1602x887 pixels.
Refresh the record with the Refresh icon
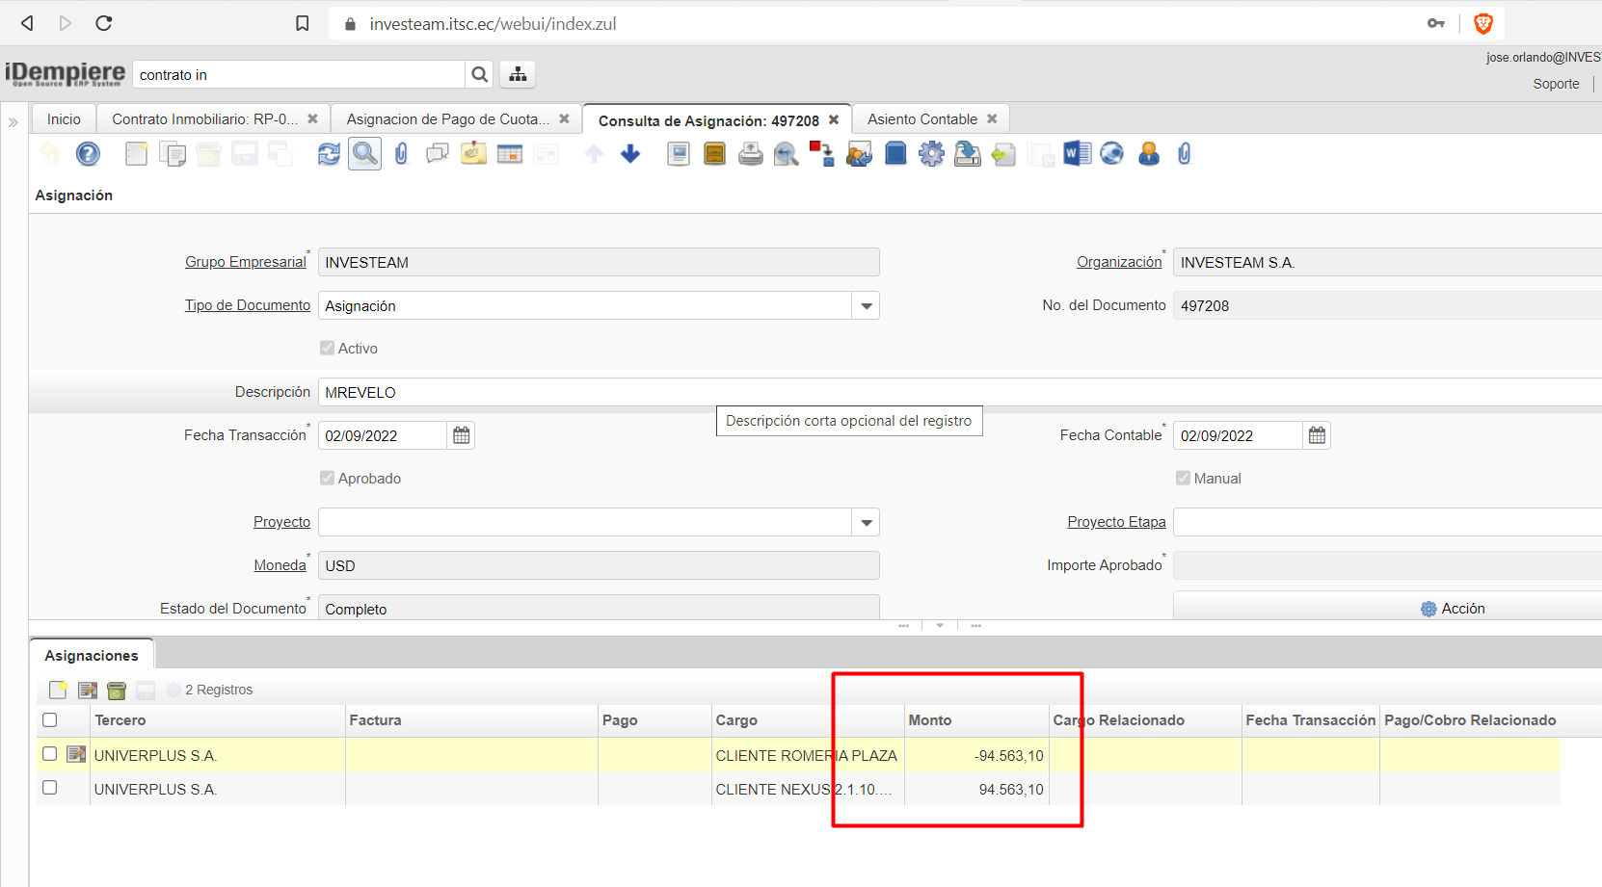point(329,154)
